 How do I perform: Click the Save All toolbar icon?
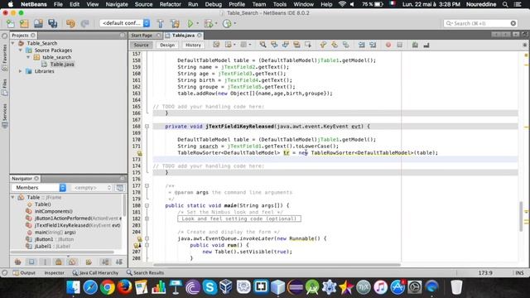52,23
